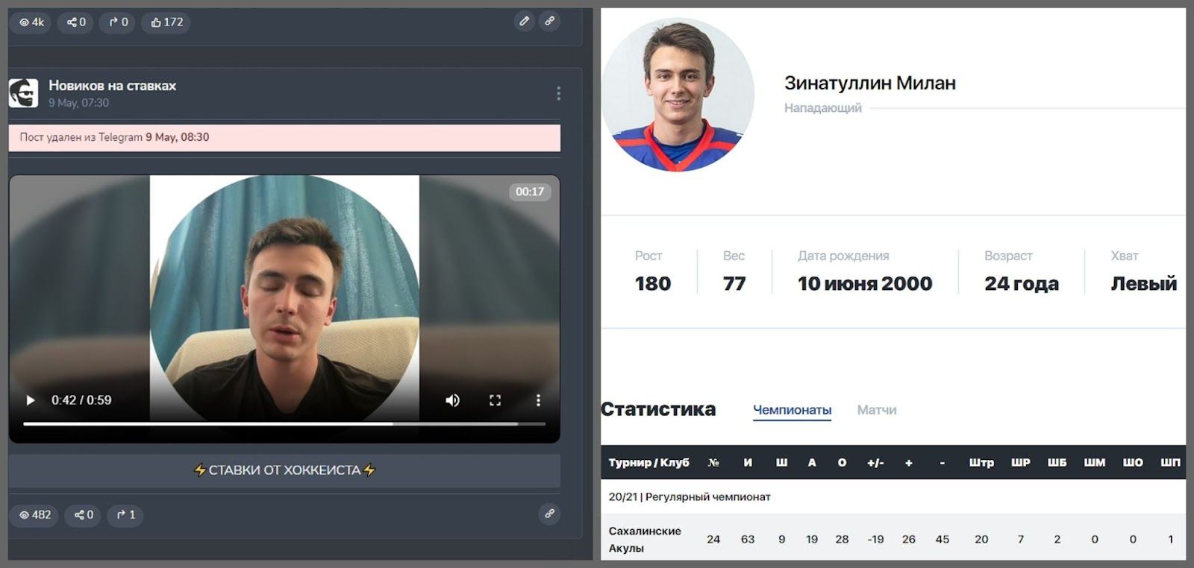The height and width of the screenshot is (568, 1194).
Task: Click the 20/21 | Регулярный чемпионат row
Action: (893, 496)
